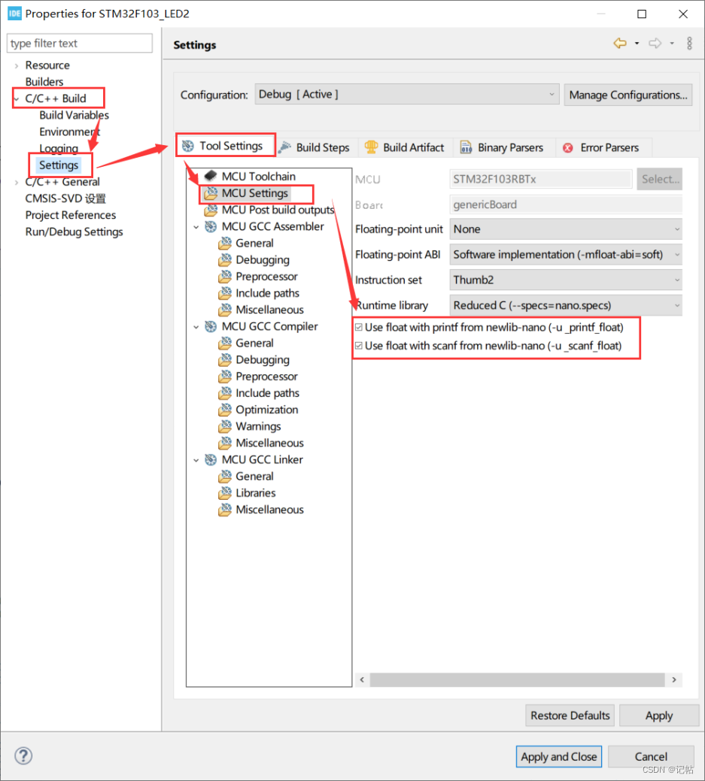
Task: Click the Binary Parsers tab icon
Action: click(466, 147)
